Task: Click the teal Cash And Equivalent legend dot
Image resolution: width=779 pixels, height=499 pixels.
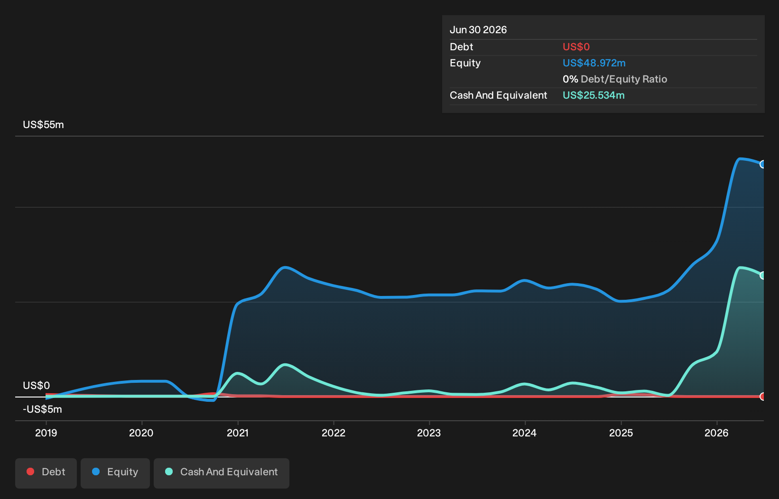Action: click(x=169, y=471)
